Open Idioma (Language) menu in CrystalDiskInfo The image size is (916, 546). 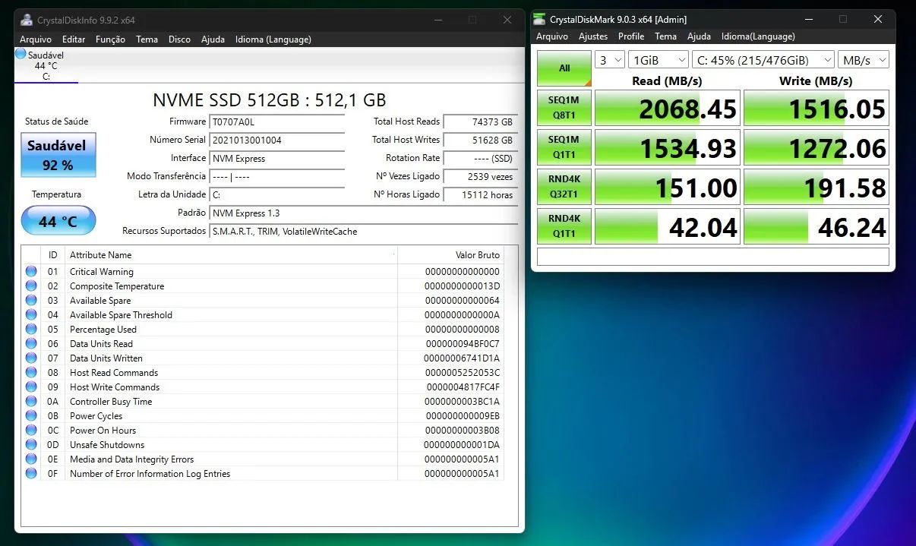point(273,39)
